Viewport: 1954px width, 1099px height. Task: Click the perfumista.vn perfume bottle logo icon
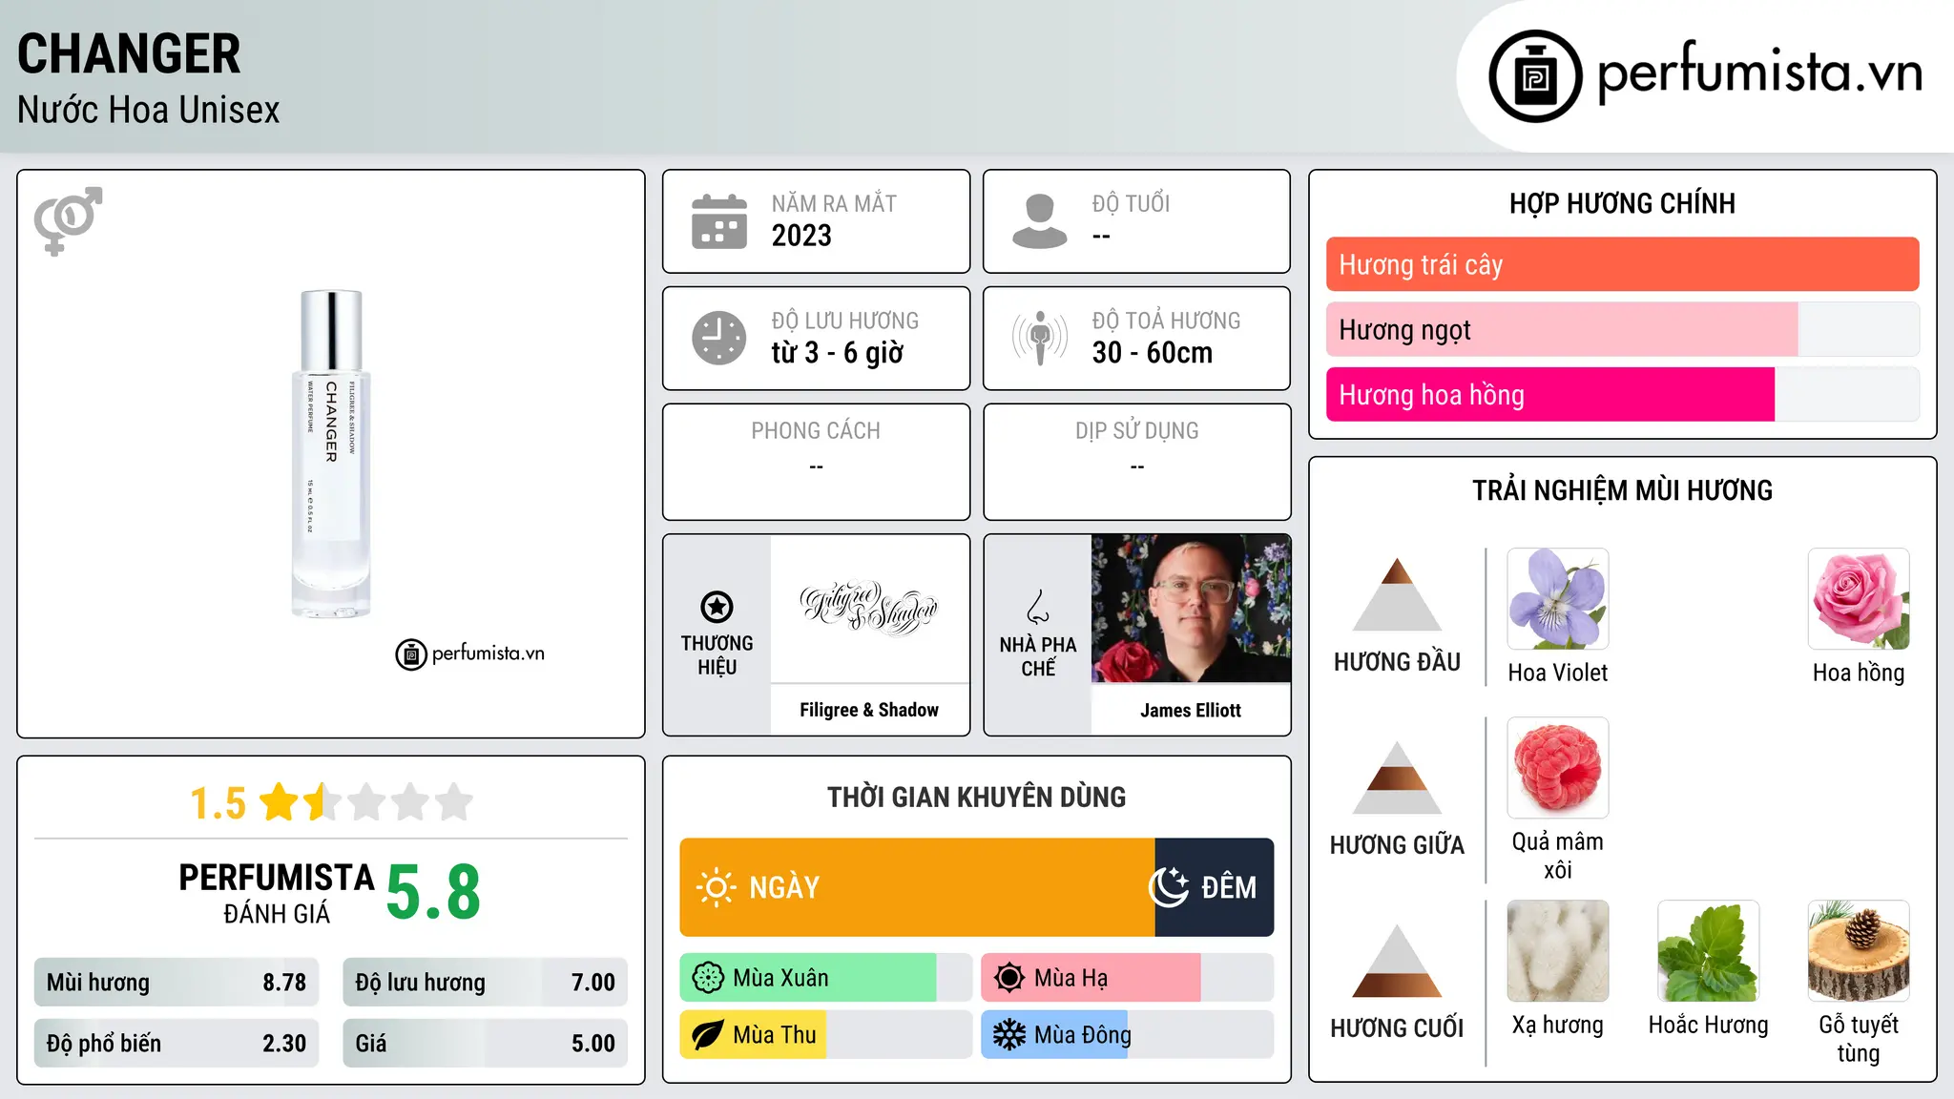(1535, 76)
